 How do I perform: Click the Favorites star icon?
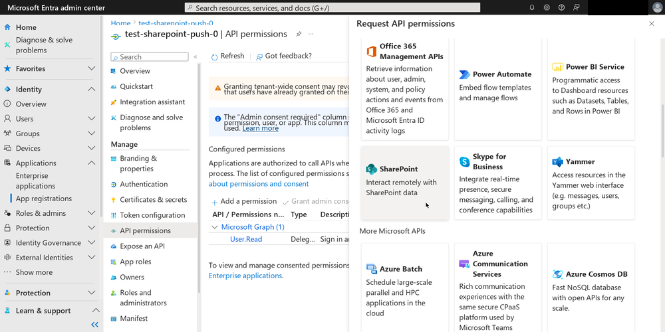7,68
